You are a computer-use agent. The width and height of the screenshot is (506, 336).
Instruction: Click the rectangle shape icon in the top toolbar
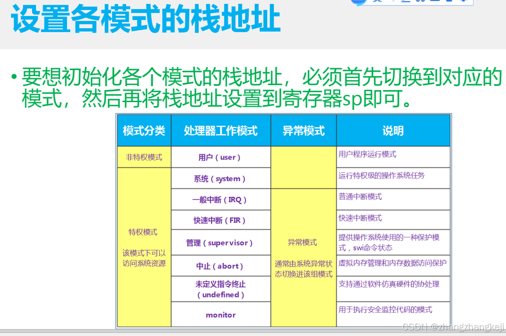coord(435,2)
